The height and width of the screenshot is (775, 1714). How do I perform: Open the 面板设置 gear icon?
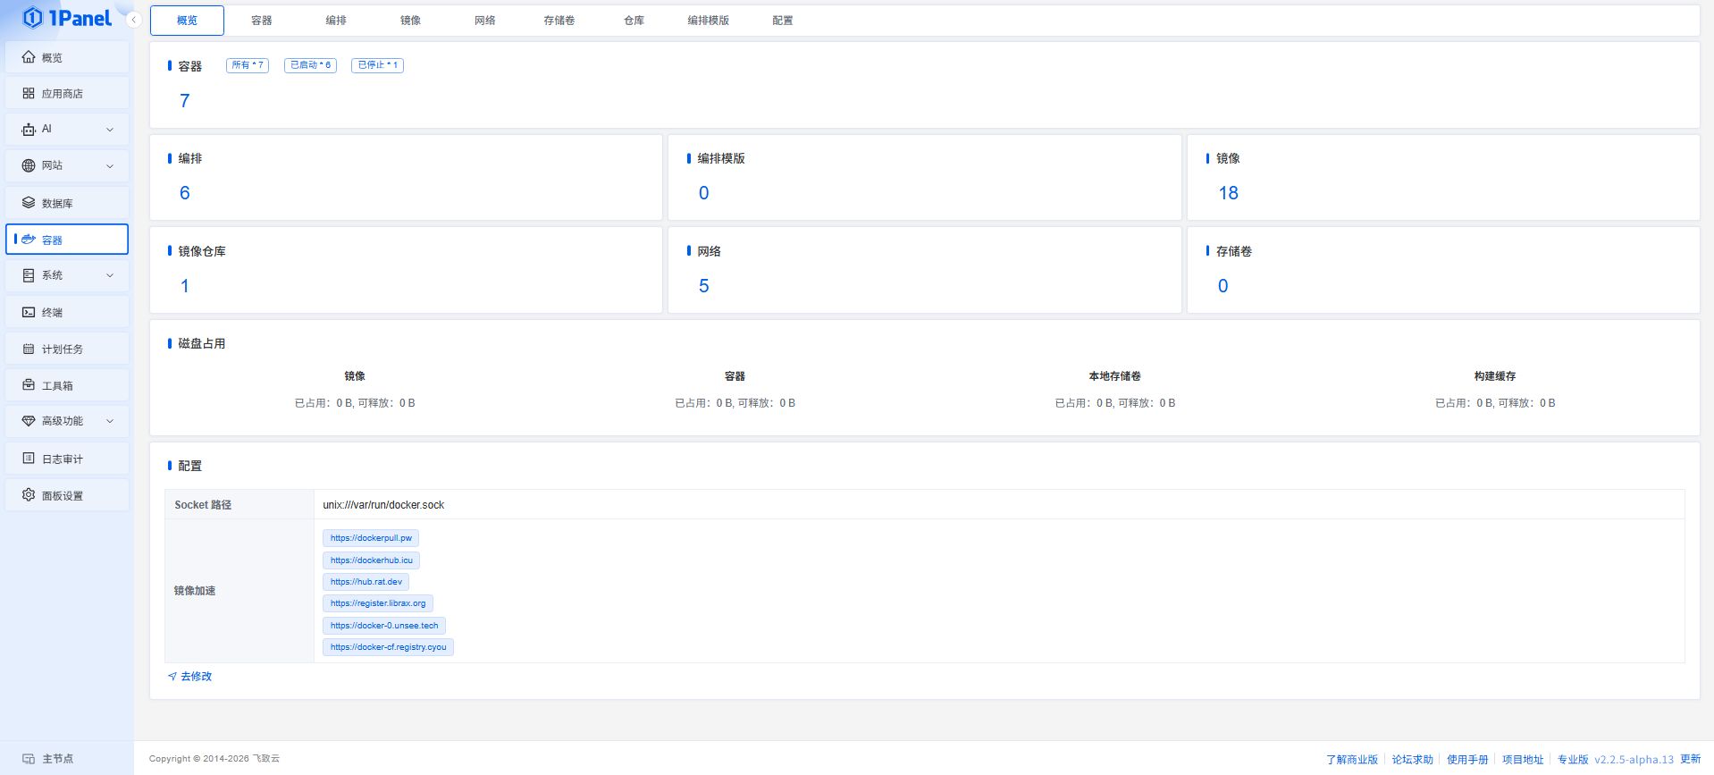click(29, 495)
